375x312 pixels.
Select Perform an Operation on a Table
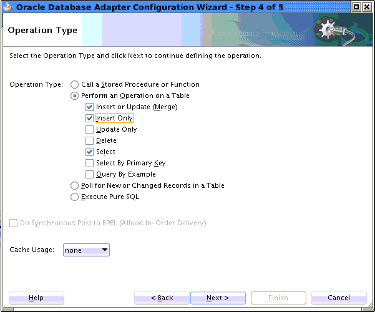click(74, 96)
